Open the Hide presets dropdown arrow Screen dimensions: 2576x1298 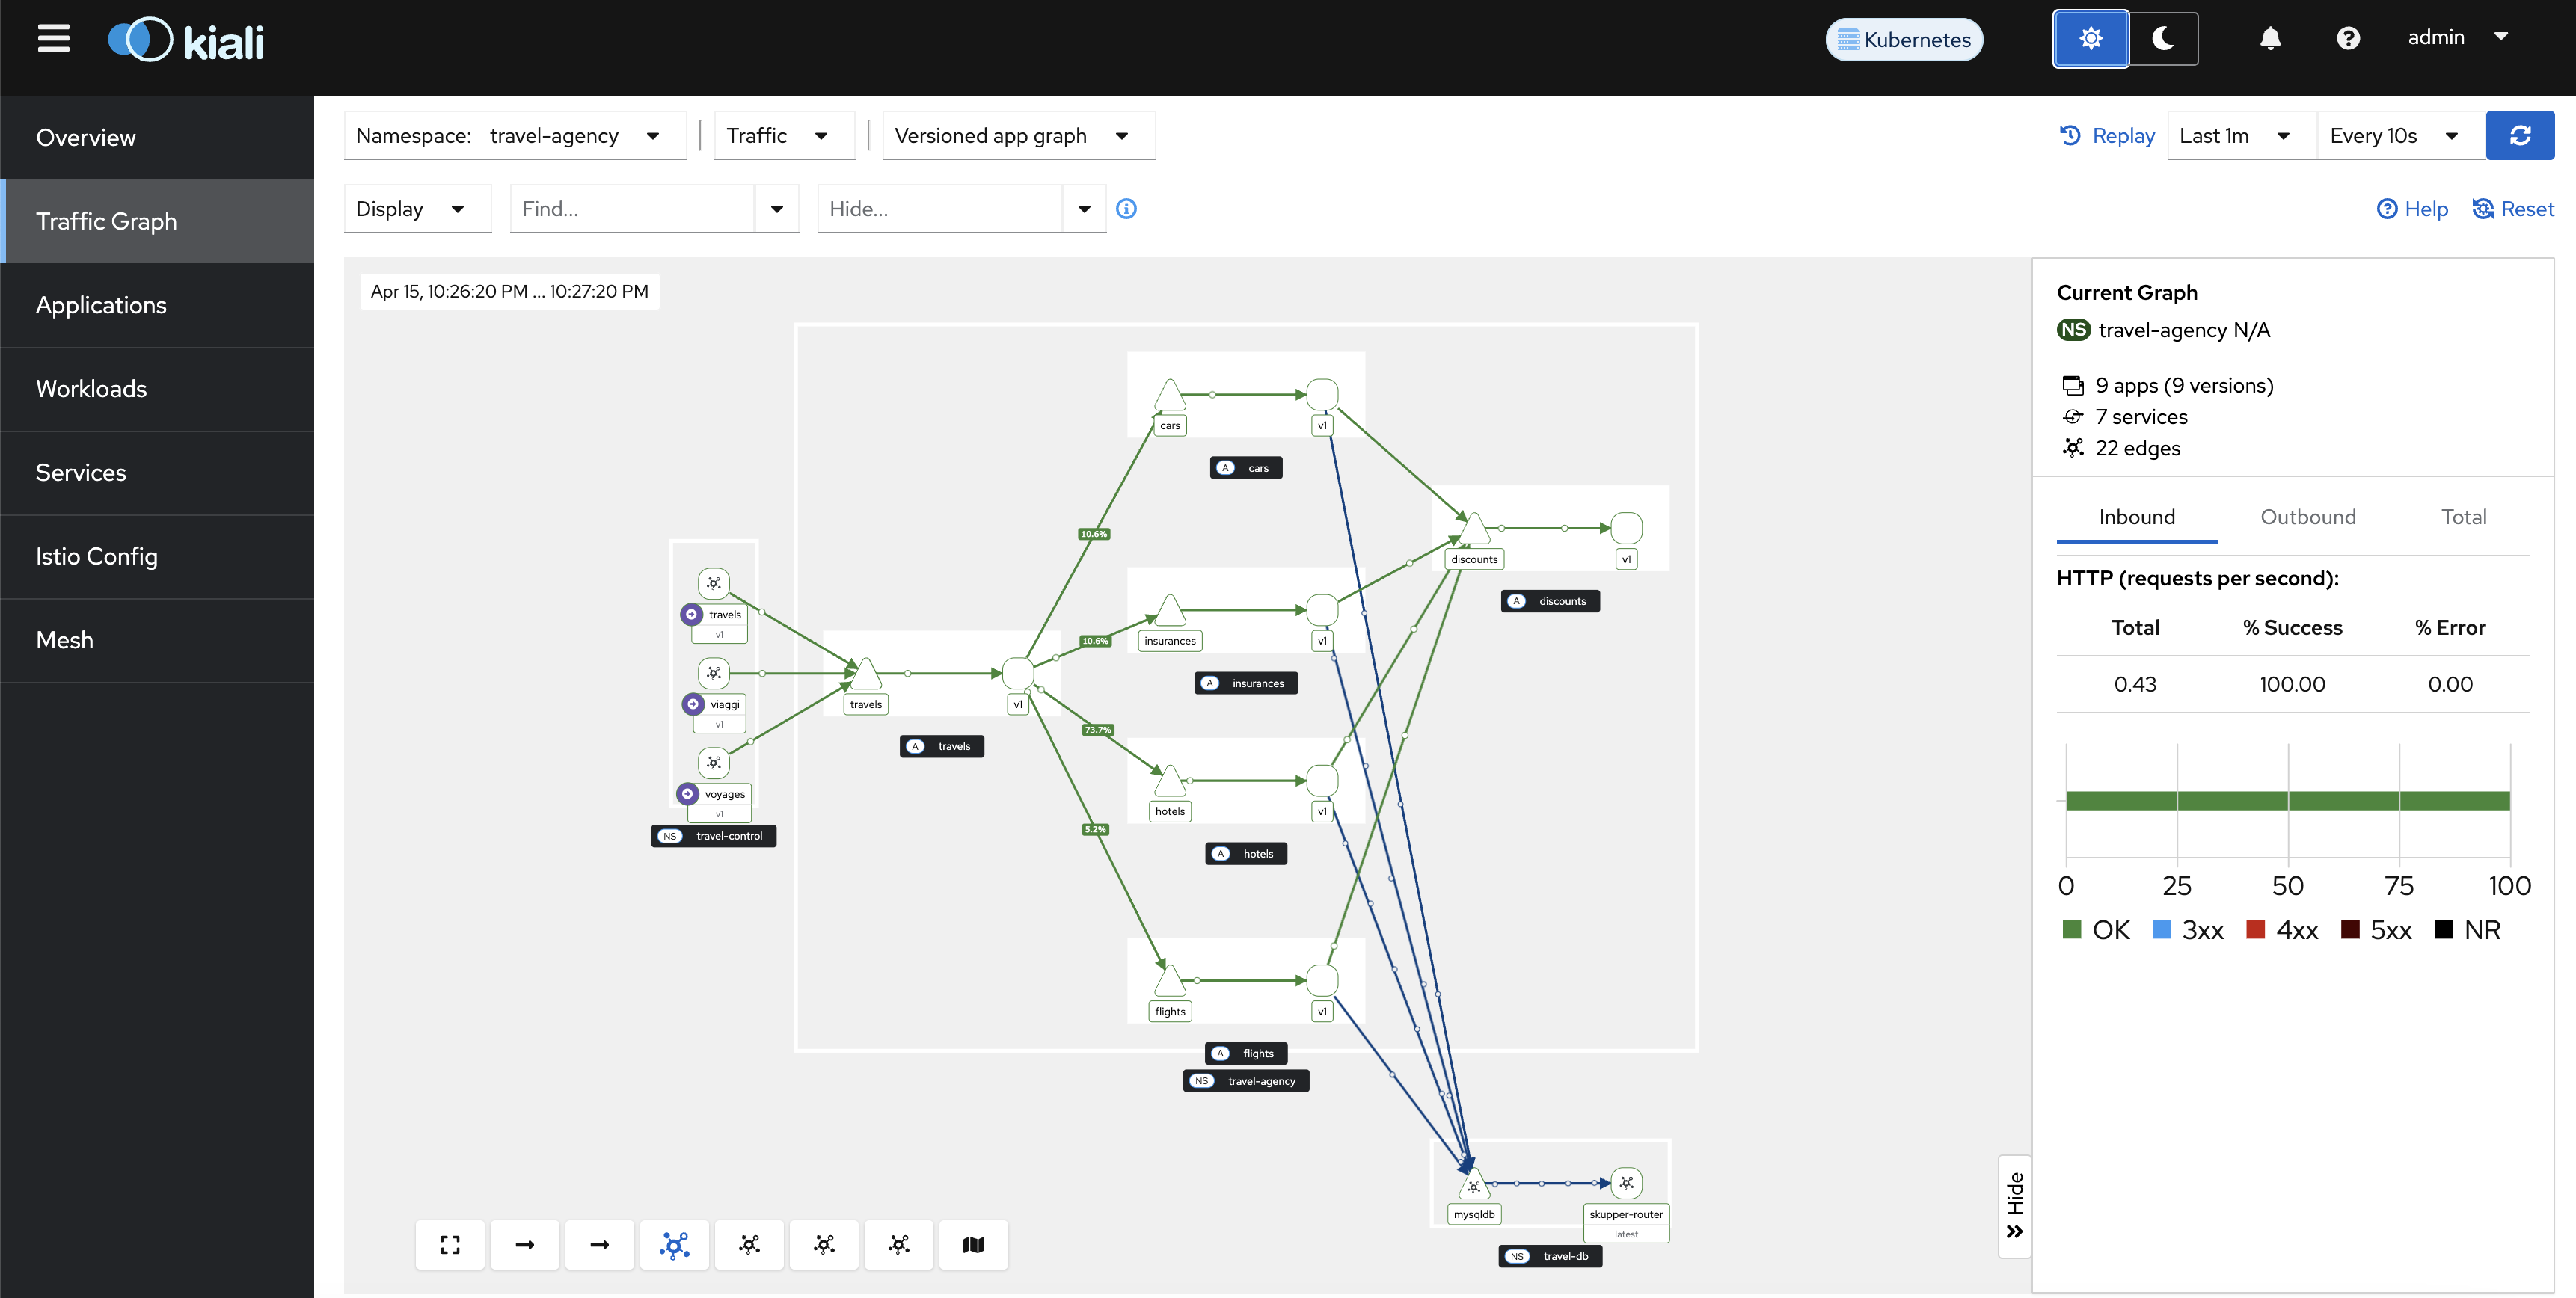(1084, 209)
